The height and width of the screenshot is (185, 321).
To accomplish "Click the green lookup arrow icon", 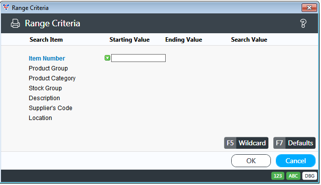I will click(x=107, y=58).
